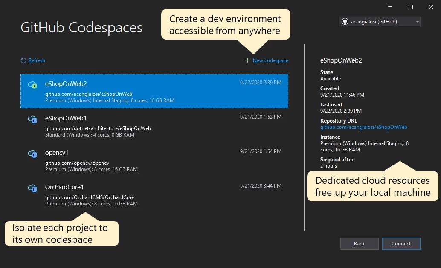Click the running cloud icon for eShopOnWeb2
This screenshot has height=268, width=441.
(33, 85)
